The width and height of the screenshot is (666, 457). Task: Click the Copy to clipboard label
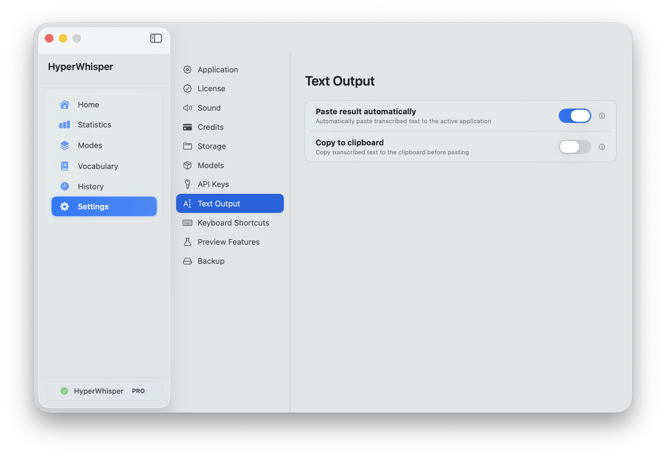tap(349, 143)
